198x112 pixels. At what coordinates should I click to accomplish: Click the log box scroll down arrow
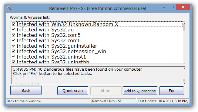pos(184,83)
